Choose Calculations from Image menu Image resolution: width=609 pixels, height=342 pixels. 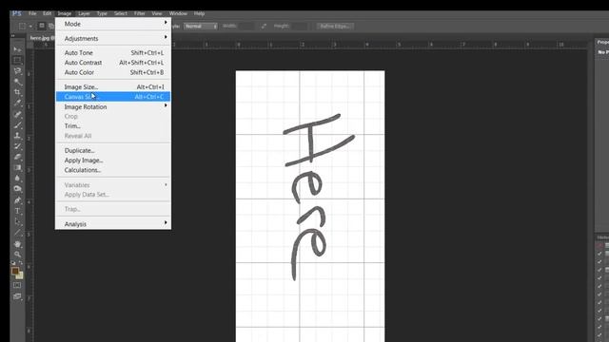113,170
